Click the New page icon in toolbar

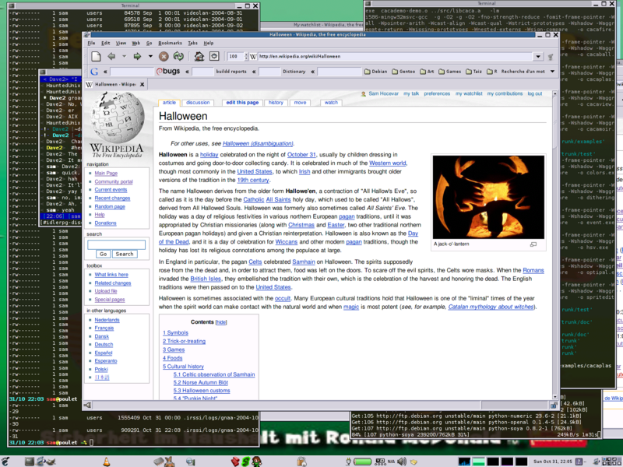tap(96, 57)
